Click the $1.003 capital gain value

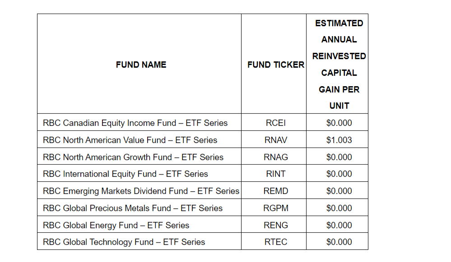pos(339,140)
